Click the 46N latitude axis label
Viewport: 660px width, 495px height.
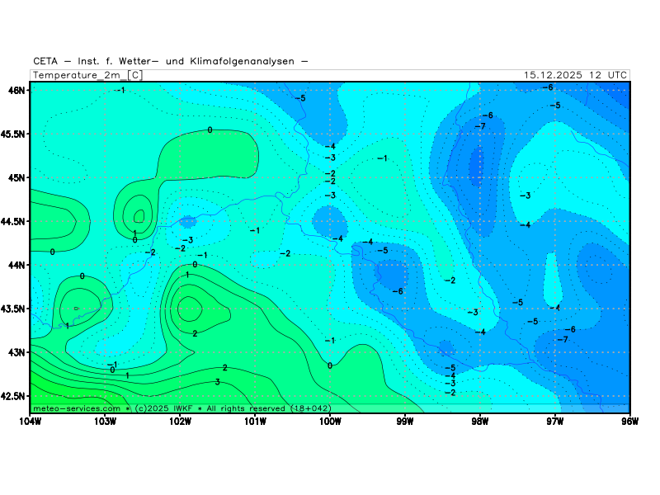(17, 90)
